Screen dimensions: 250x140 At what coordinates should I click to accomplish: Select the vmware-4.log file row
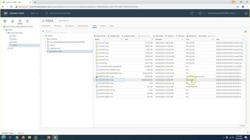[x=169, y=46]
